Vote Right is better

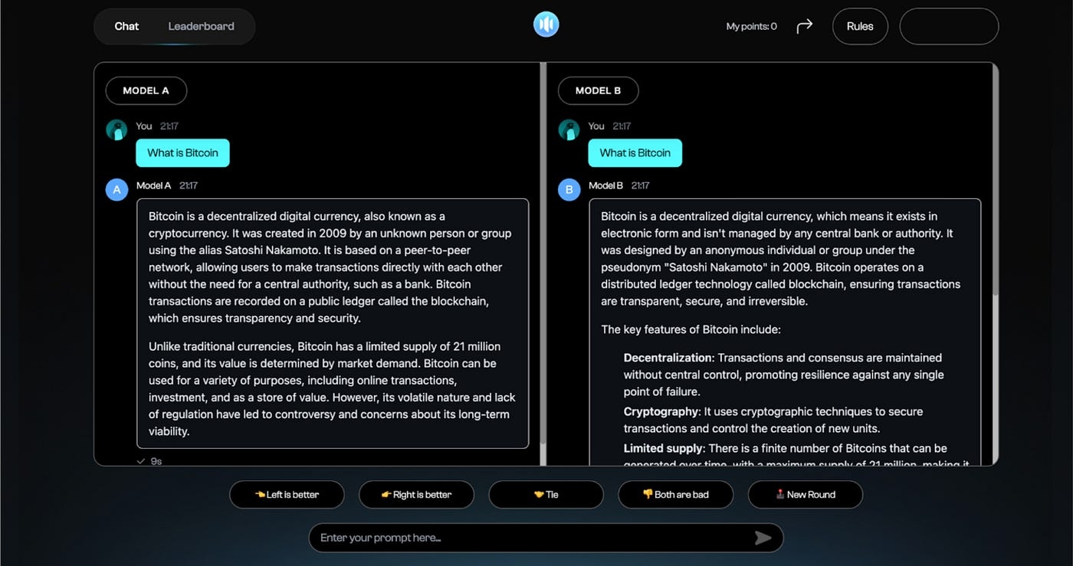pos(416,495)
